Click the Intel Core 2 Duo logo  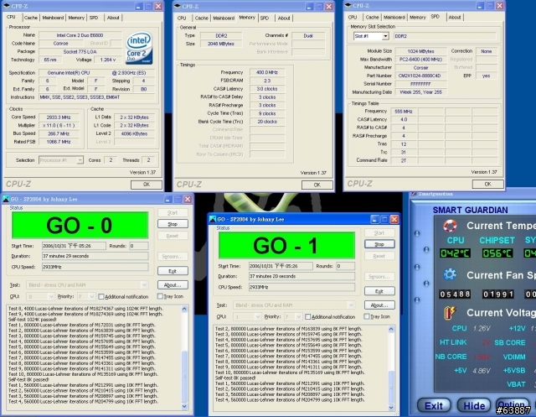point(139,48)
